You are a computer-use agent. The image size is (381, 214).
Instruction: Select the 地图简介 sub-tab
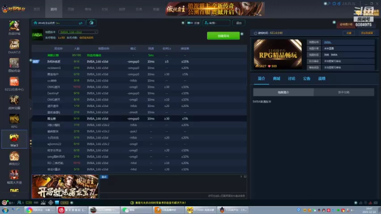[x=283, y=92]
